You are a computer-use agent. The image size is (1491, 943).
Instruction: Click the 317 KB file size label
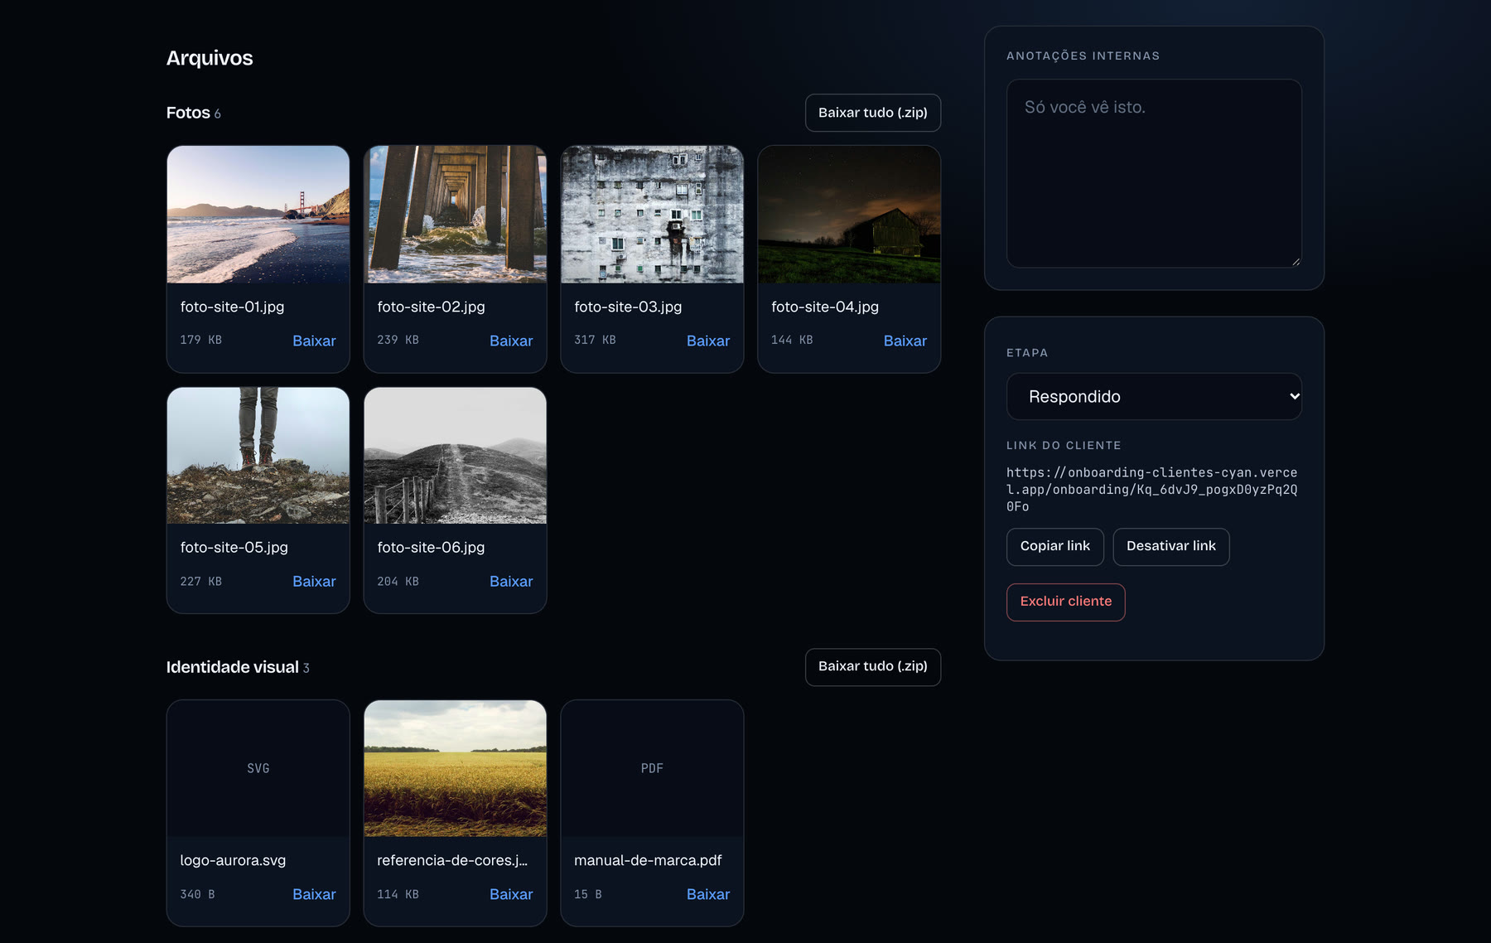click(x=595, y=341)
